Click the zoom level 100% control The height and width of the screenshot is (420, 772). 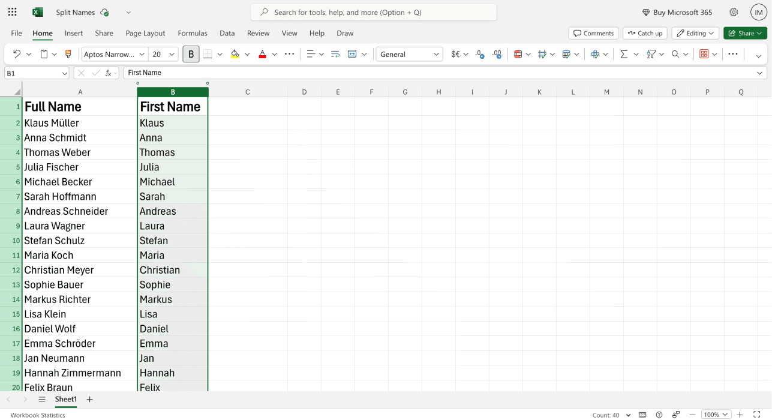(x=716, y=415)
